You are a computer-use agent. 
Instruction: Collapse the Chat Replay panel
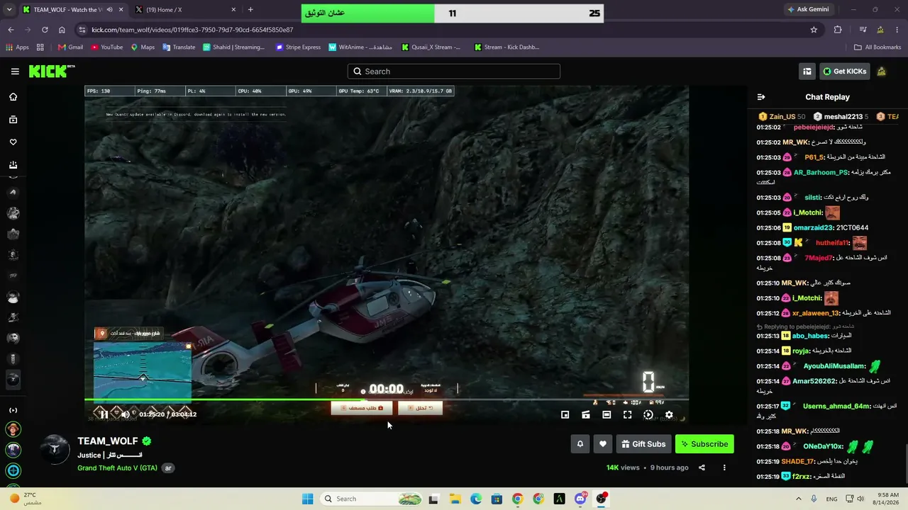tap(761, 97)
